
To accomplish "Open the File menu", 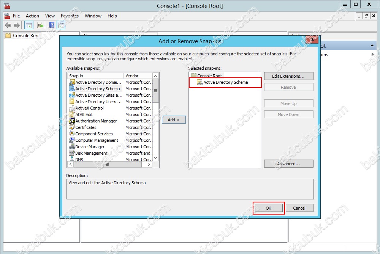I will click(16, 16).
